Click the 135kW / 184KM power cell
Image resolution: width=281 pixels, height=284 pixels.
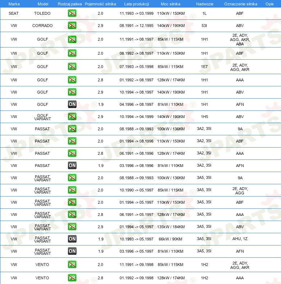pos(171,227)
